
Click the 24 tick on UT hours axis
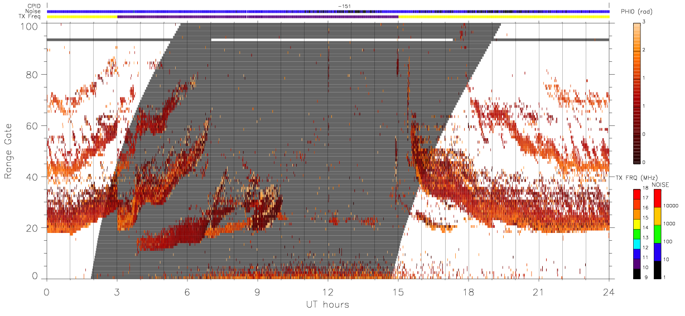point(609,292)
